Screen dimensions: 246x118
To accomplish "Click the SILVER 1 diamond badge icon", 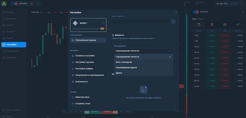I will click(x=75, y=23).
